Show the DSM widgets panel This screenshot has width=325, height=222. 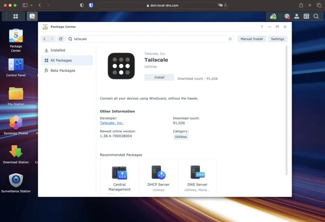(x=306, y=16)
